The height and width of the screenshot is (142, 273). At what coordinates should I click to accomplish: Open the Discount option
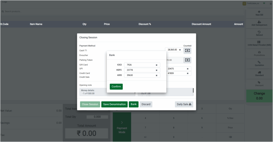(259, 84)
